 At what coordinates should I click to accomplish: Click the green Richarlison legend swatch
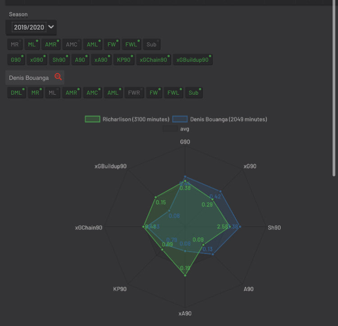pyautogui.click(x=92, y=119)
